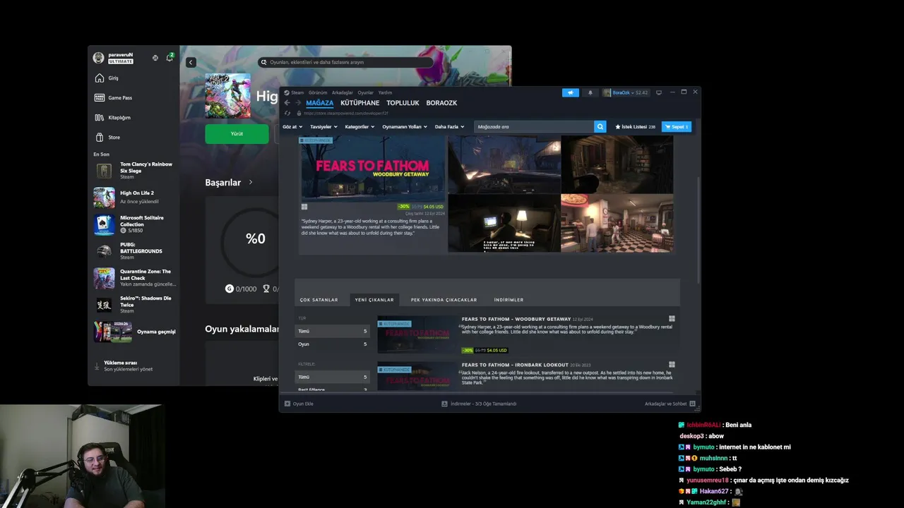Open the Xbox app notifications bell

point(169,57)
